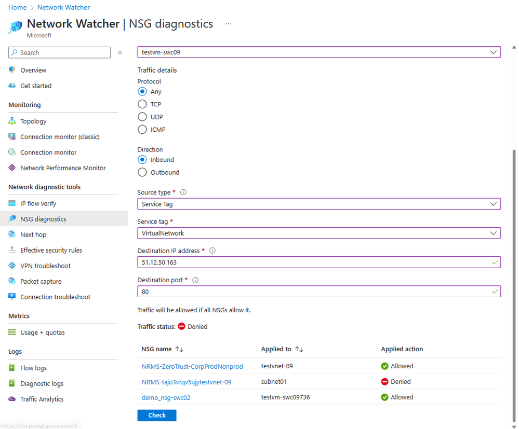
Task: Open the ellipsis more options menu
Action: click(229, 24)
